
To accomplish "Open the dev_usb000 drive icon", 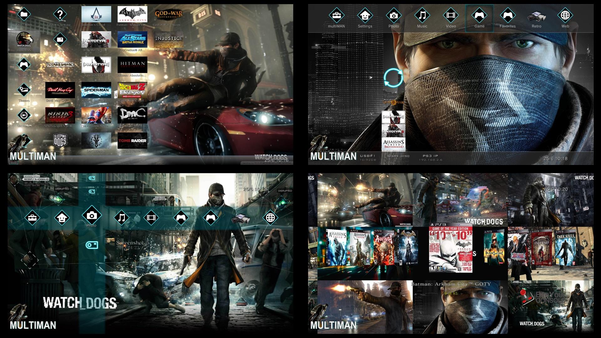I will (60, 40).
